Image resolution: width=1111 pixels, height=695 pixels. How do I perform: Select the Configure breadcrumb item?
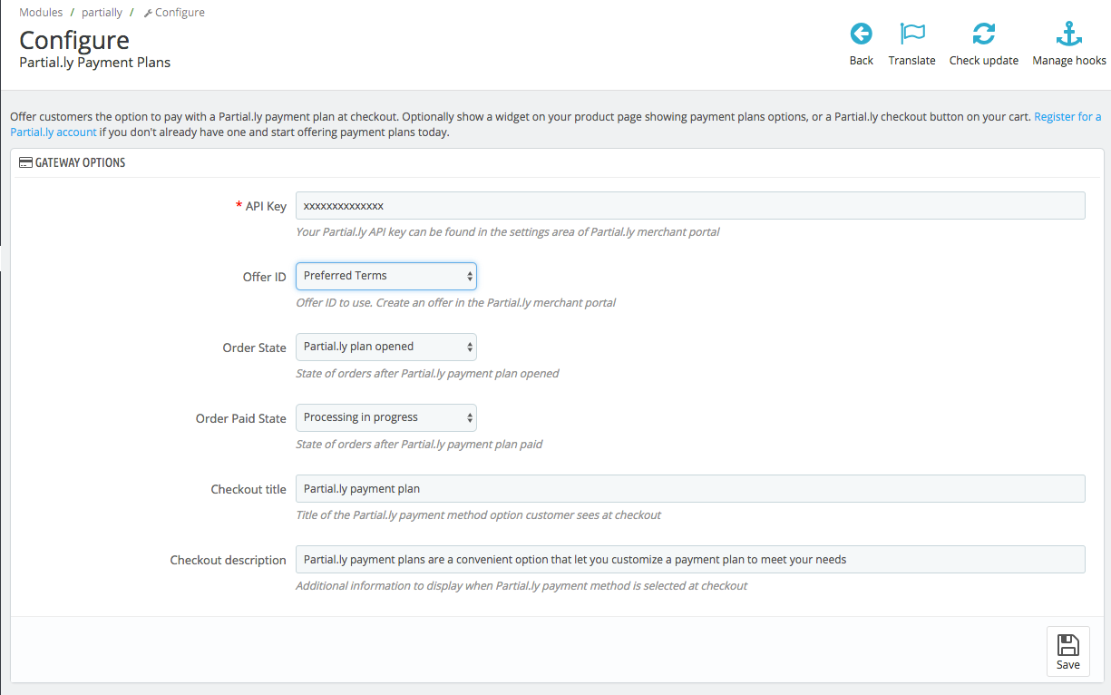[174, 13]
